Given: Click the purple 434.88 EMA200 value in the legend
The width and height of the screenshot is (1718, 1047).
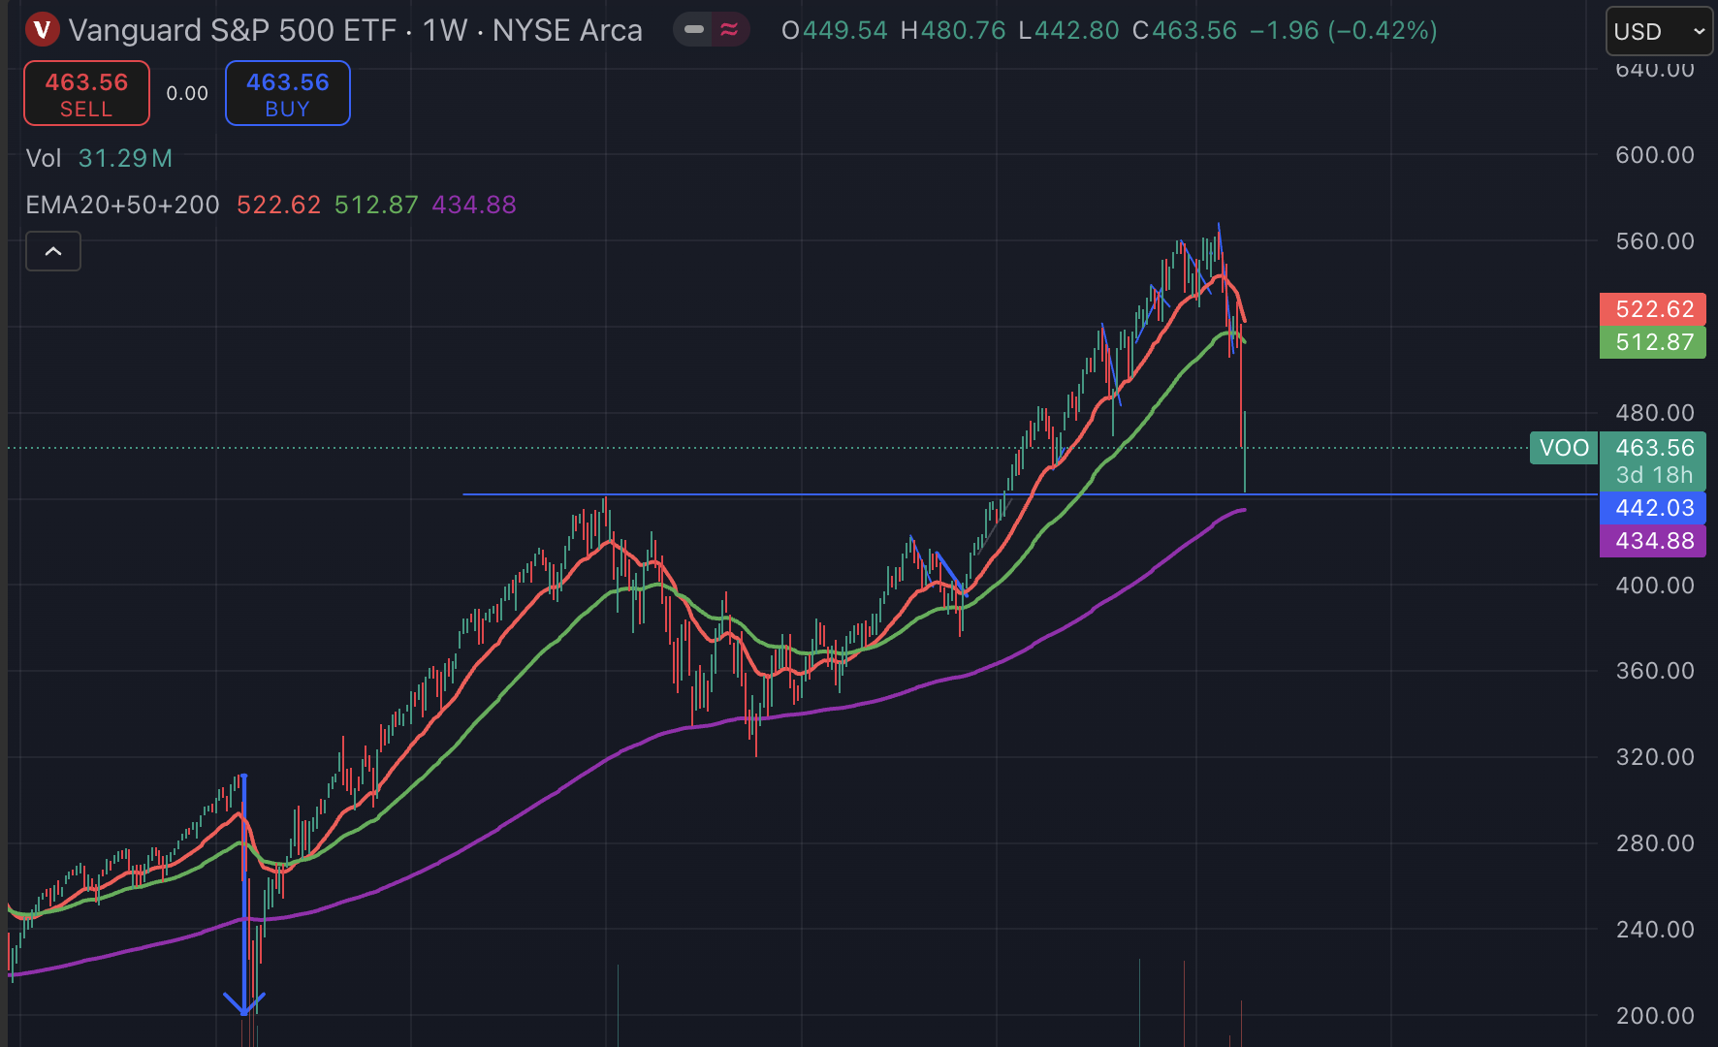Looking at the screenshot, I should (474, 205).
